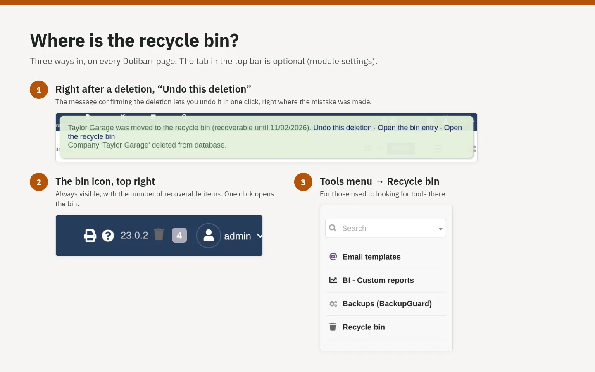The height and width of the screenshot is (372, 595).
Task: Click the text "For those used to looking for tools there."
Action: pyautogui.click(x=383, y=194)
